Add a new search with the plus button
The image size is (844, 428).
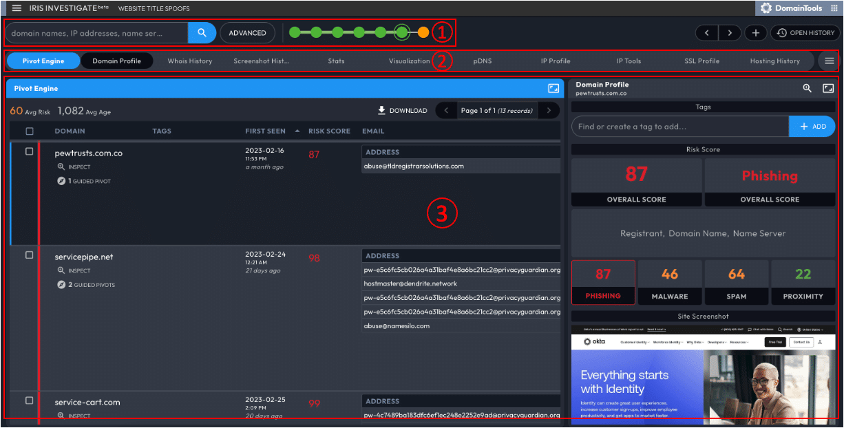[755, 33]
